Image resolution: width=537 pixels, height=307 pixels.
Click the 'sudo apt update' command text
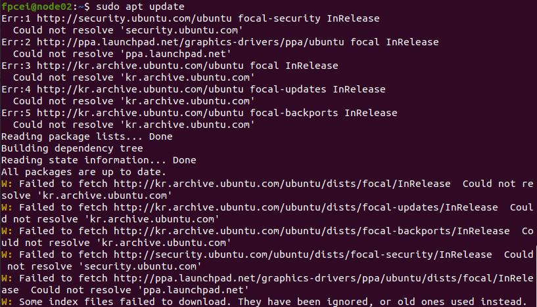pos(140,7)
